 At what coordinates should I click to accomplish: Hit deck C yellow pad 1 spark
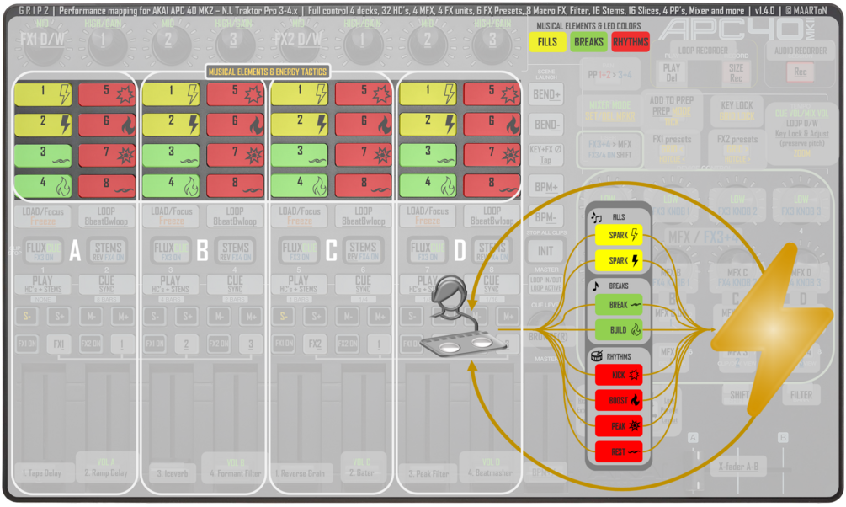[x=300, y=94]
